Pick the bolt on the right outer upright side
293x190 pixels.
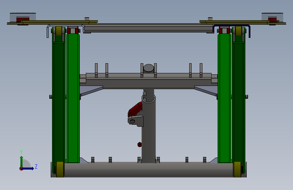[x=247, y=97]
